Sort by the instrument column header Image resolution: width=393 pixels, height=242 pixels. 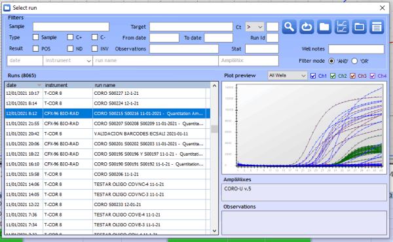(x=67, y=85)
